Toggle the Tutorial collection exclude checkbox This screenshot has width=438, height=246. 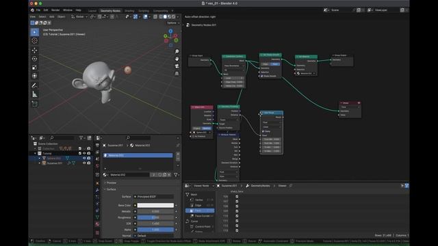click(x=80, y=153)
